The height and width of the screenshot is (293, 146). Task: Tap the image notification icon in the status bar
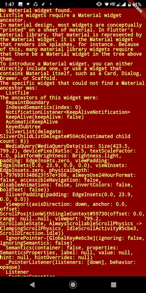pos(21,4)
